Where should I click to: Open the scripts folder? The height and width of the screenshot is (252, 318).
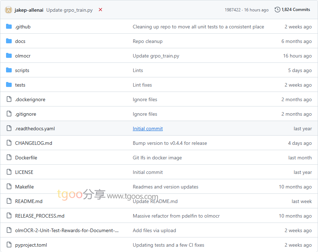[x=22, y=70]
